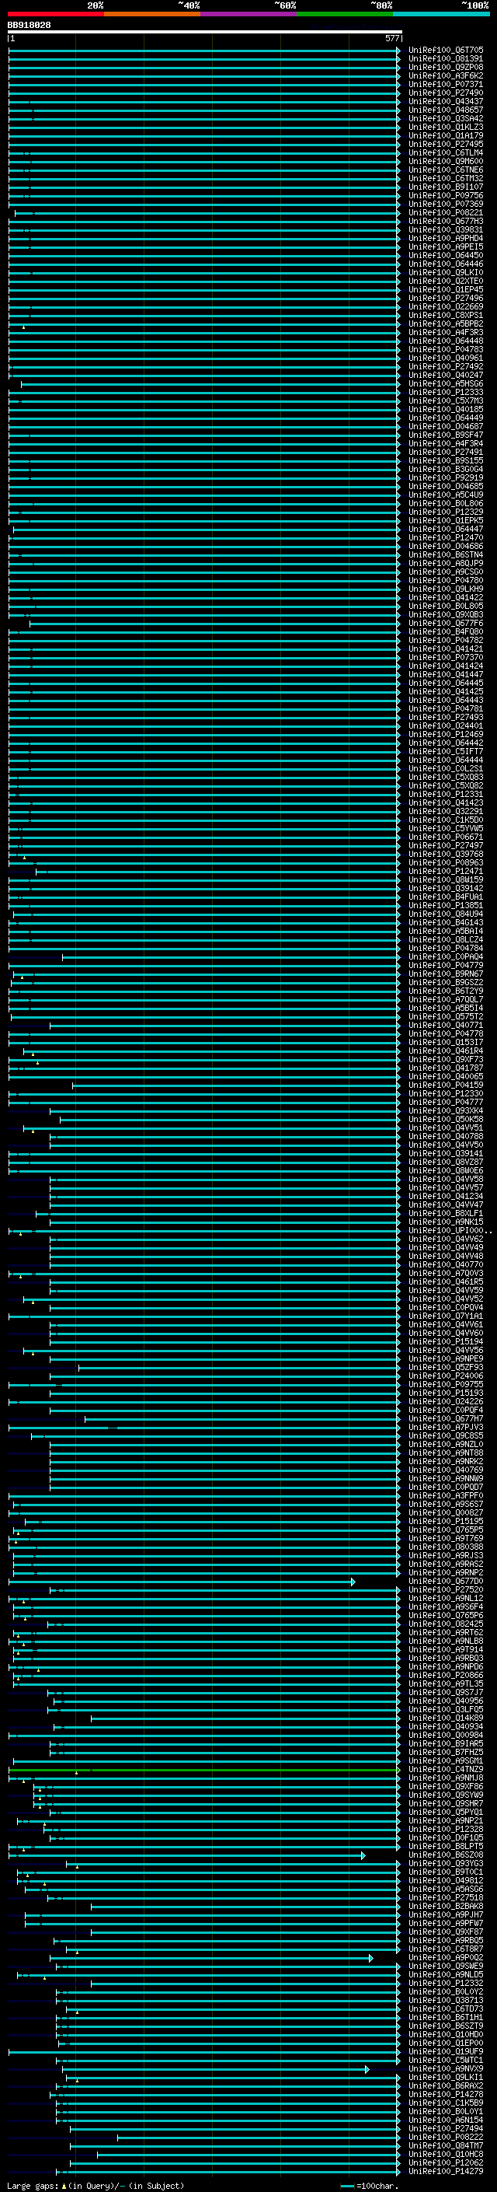Select the UniRef100_Q9M600 label

click(x=446, y=162)
